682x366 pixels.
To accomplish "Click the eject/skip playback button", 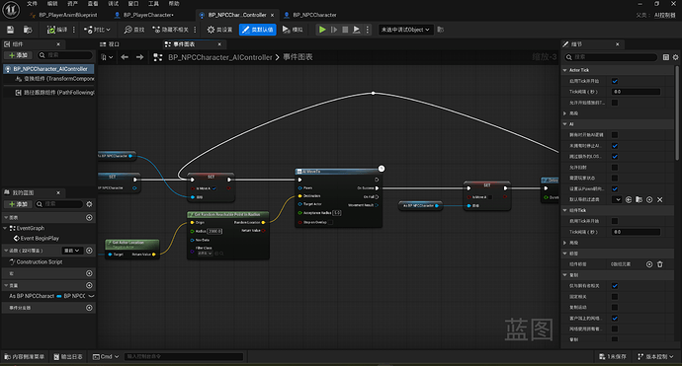I will (x=356, y=30).
